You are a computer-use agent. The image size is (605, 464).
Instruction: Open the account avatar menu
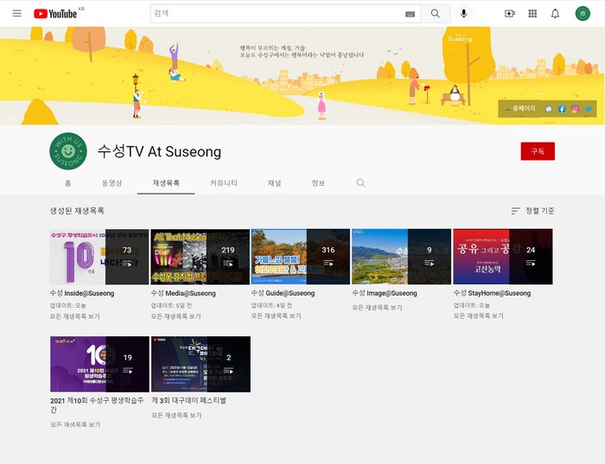pyautogui.click(x=583, y=14)
